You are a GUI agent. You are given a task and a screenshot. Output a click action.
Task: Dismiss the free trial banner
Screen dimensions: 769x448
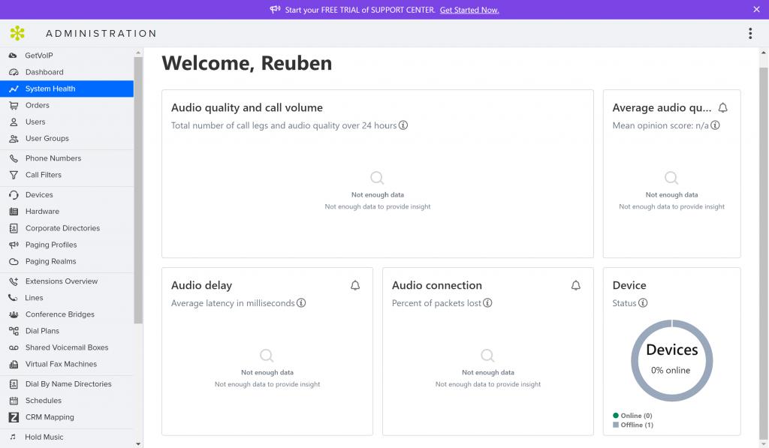756,10
